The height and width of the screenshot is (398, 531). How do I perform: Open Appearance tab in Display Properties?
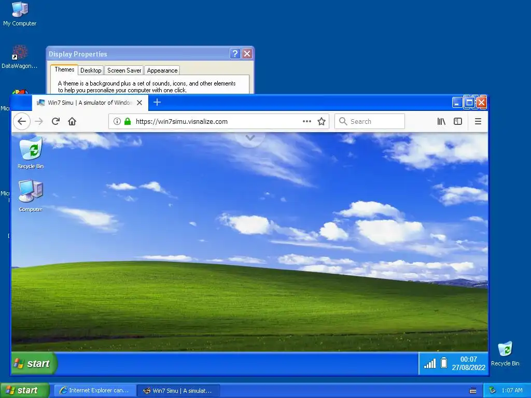162,70
